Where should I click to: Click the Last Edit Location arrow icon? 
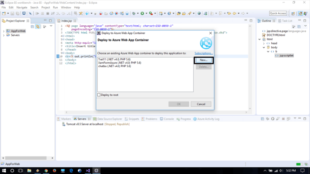pyautogui.click(x=229, y=13)
